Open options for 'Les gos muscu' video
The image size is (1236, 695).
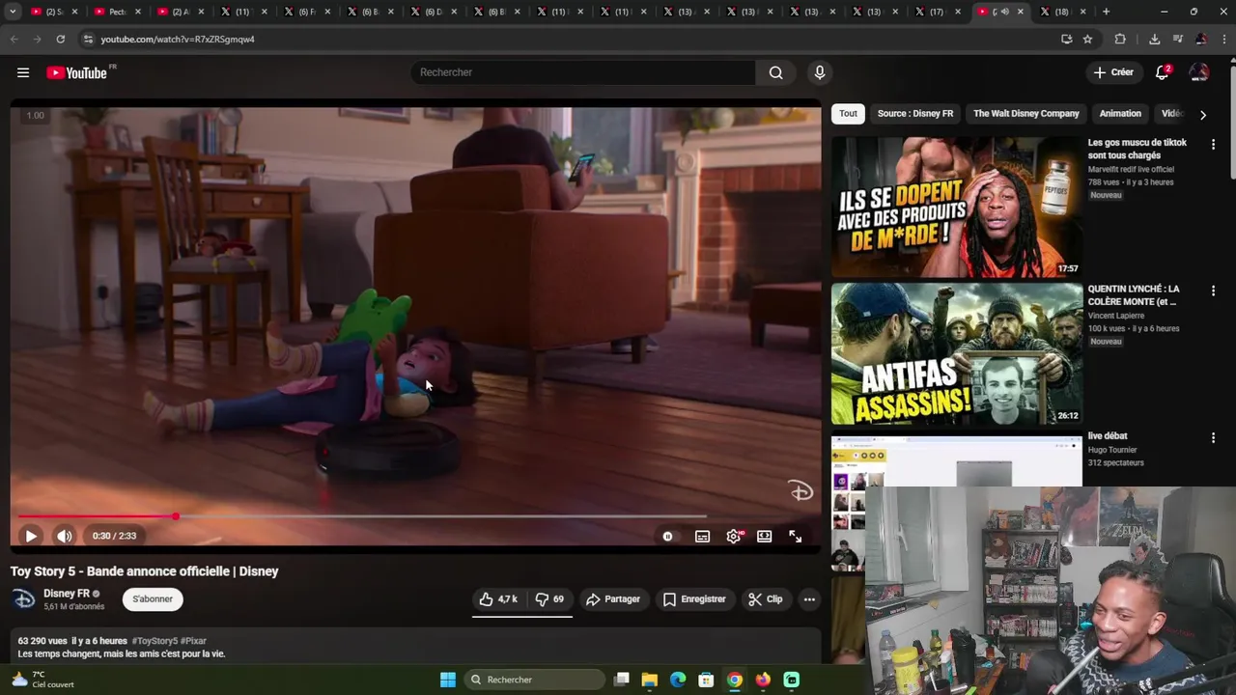coord(1213,145)
